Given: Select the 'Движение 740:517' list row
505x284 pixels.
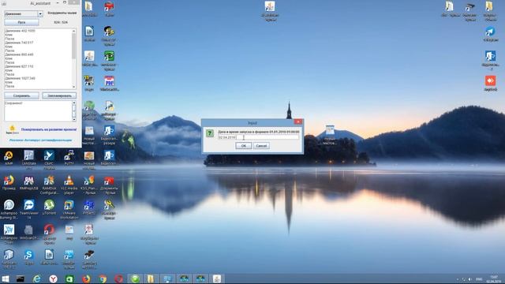Looking at the screenshot, I should pyautogui.click(x=19, y=43).
